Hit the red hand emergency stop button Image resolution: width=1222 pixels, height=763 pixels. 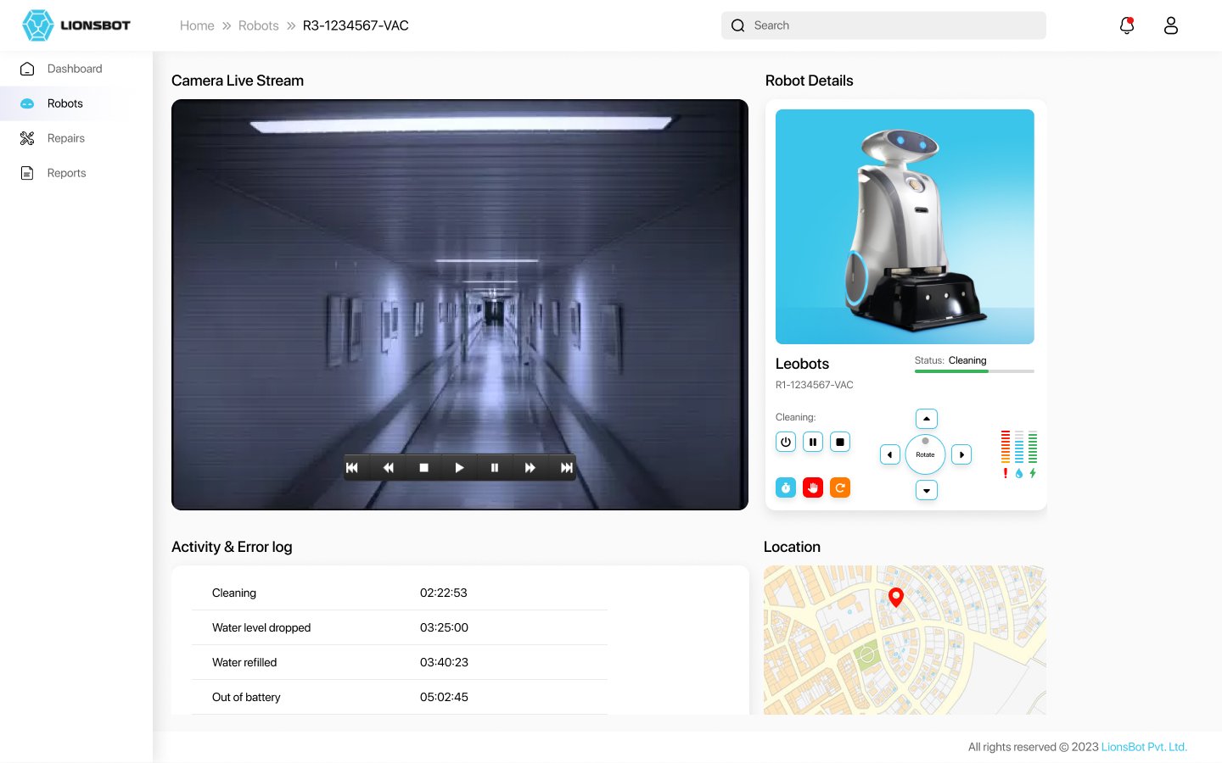(813, 487)
